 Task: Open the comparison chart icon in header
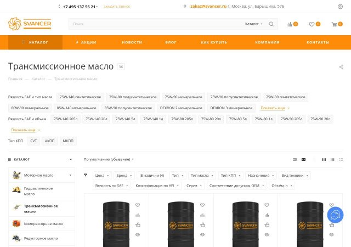(289, 24)
